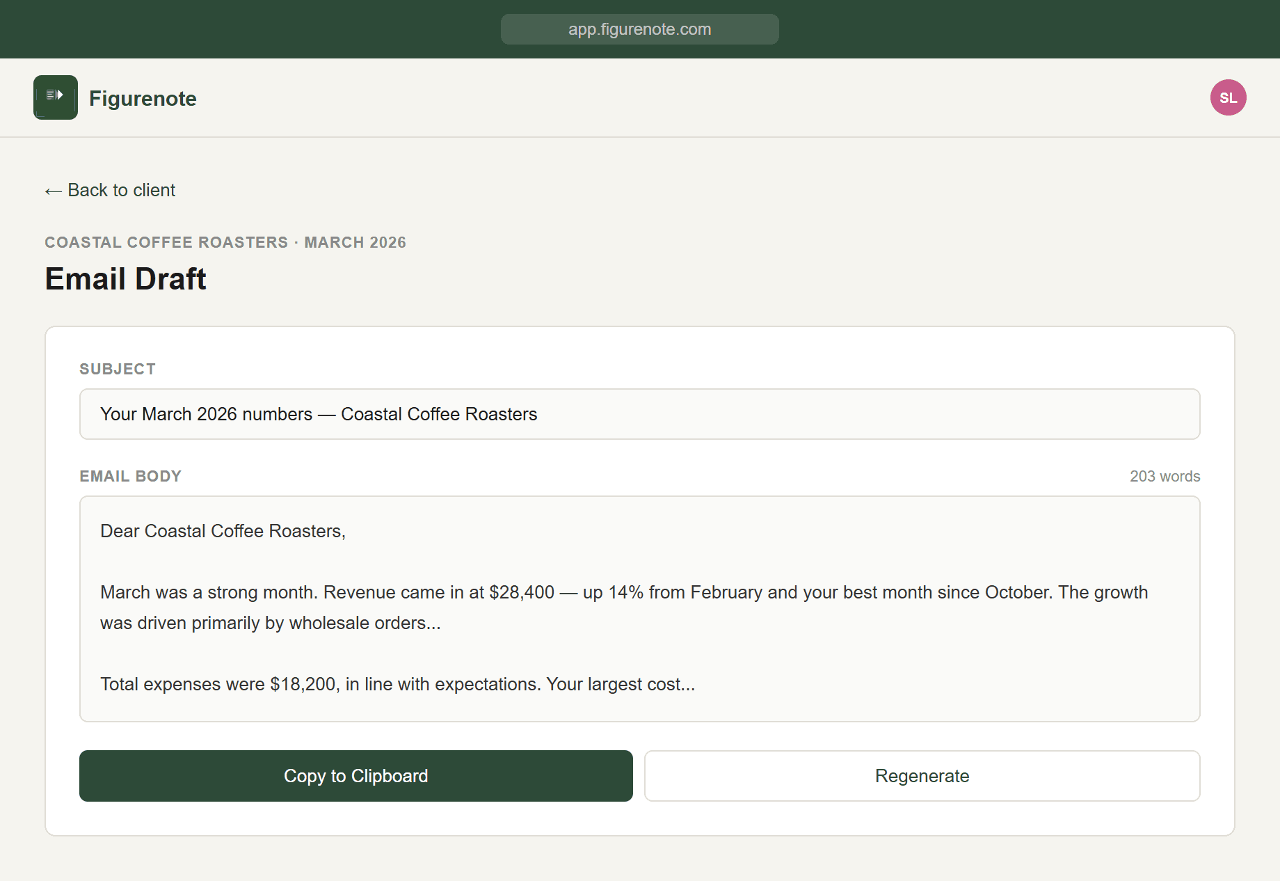Click inside the email body text area
1280x881 pixels.
pyautogui.click(x=639, y=609)
